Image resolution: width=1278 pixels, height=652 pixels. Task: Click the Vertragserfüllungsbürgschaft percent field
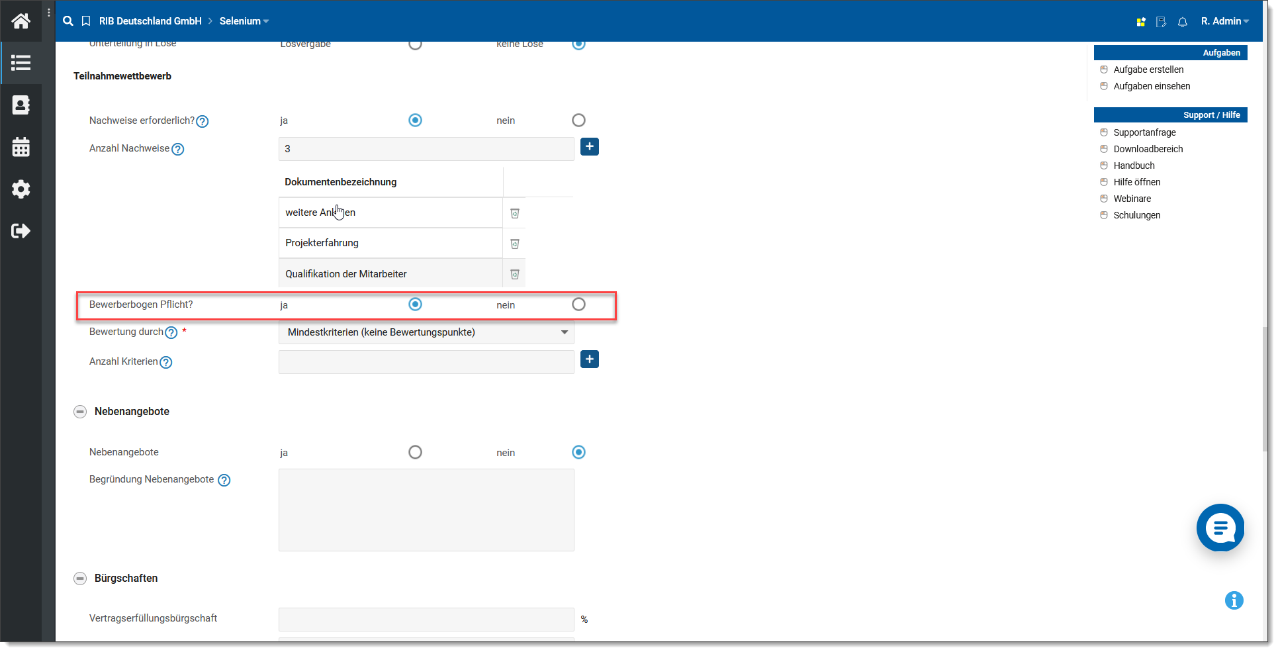[426, 620]
